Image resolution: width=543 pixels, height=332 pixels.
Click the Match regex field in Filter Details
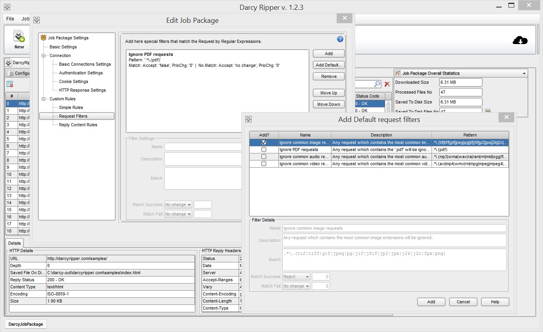tap(394, 260)
